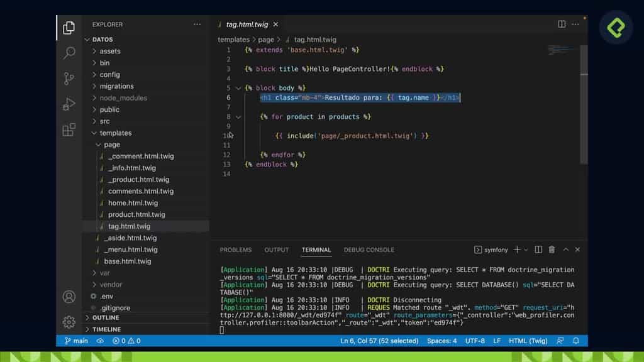
Task: Open the Run and Debug view
Action: pos(69,104)
